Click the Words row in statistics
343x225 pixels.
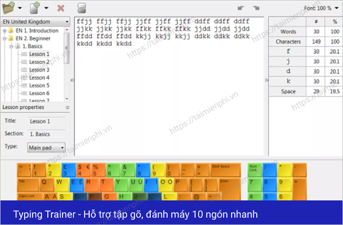point(306,32)
